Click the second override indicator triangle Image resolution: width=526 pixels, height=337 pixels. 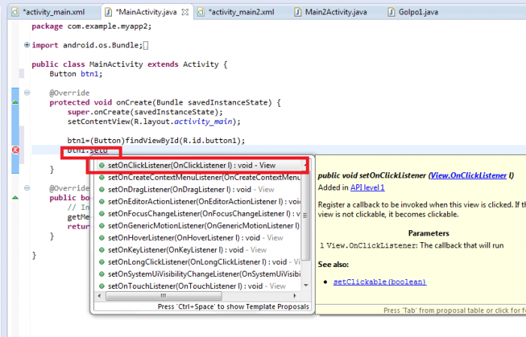click(15, 197)
